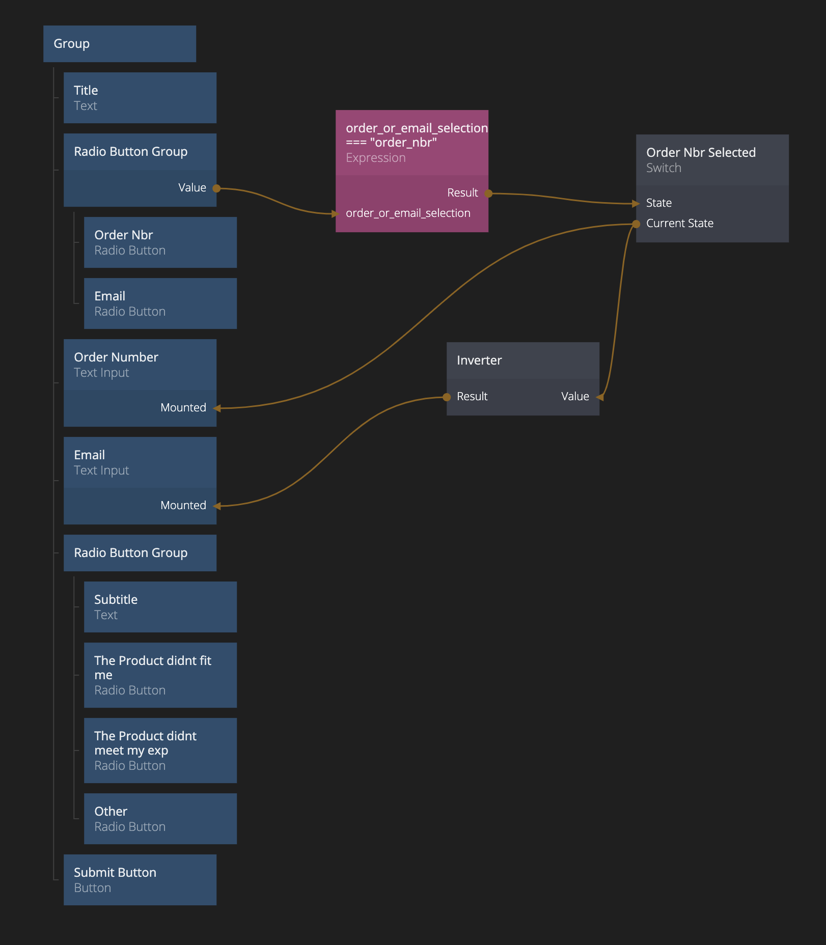Screen dimensions: 826x945
Task: Click the order_or_email_selection input port
Action: [336, 214]
